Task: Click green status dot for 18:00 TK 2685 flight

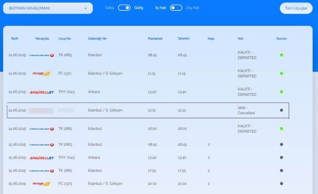Action: pyautogui.click(x=282, y=129)
